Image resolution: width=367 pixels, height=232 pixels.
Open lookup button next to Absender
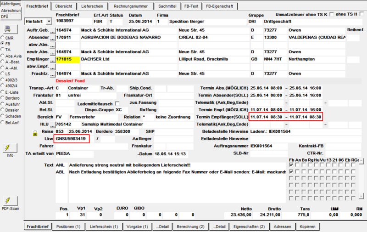[52, 38]
